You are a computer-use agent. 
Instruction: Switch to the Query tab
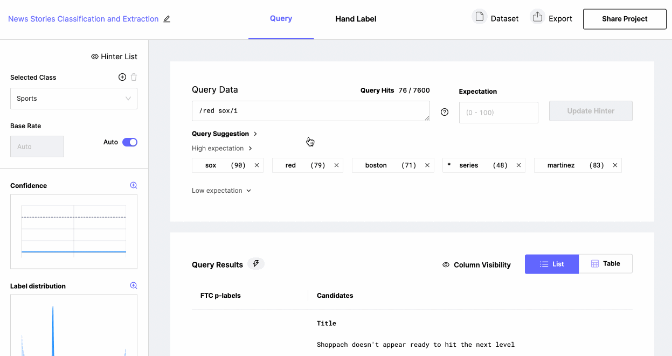click(x=281, y=18)
